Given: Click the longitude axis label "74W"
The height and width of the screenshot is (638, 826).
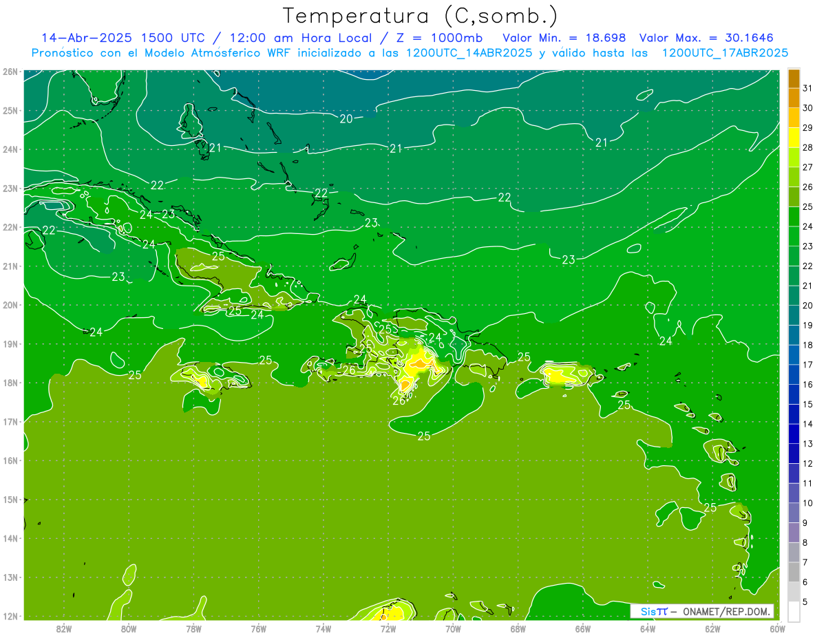Looking at the screenshot, I should [323, 628].
